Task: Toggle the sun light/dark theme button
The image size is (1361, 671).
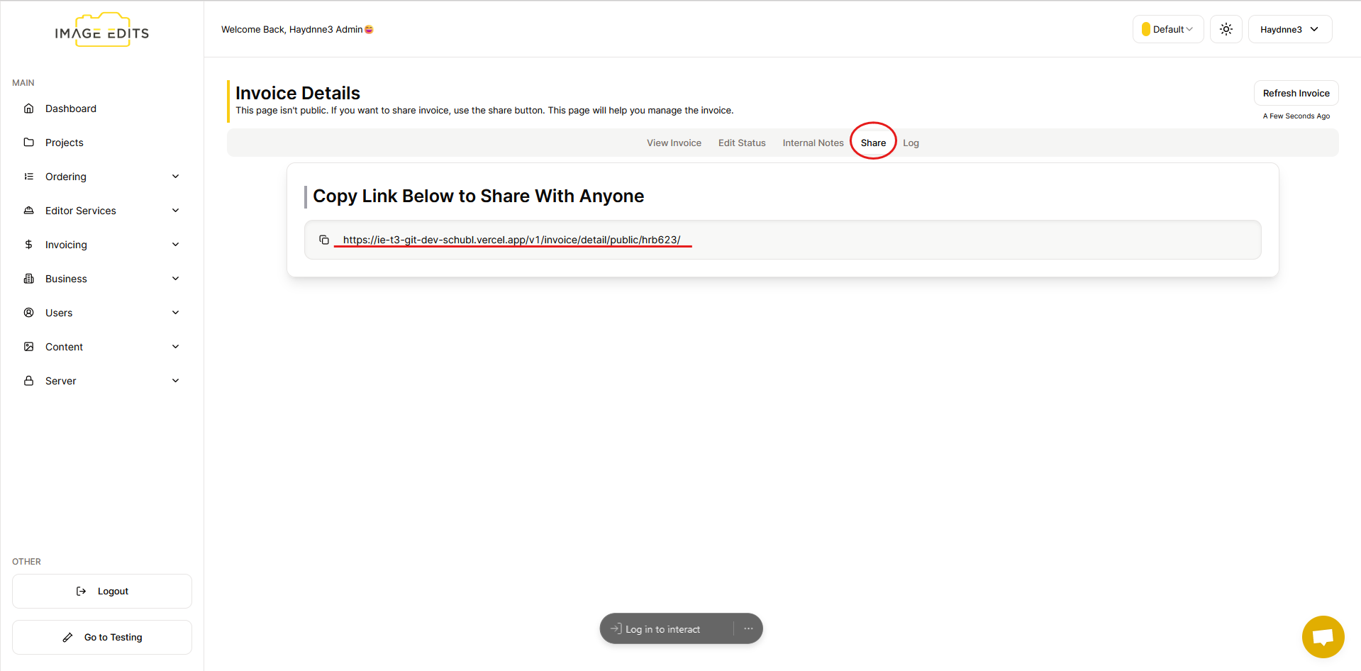Action: coord(1226,29)
